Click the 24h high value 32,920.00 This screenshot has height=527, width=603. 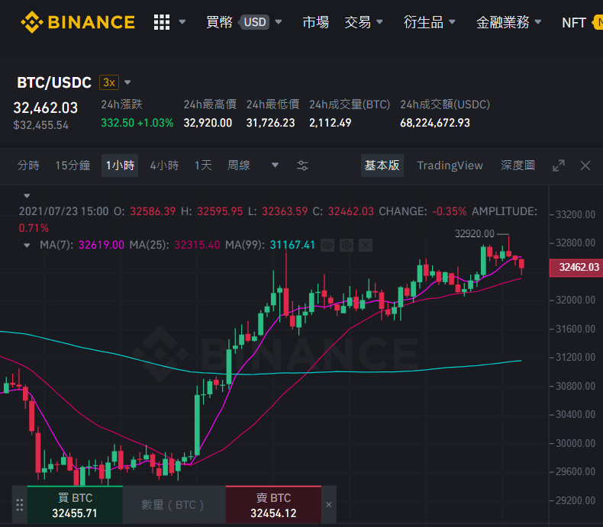[208, 123]
